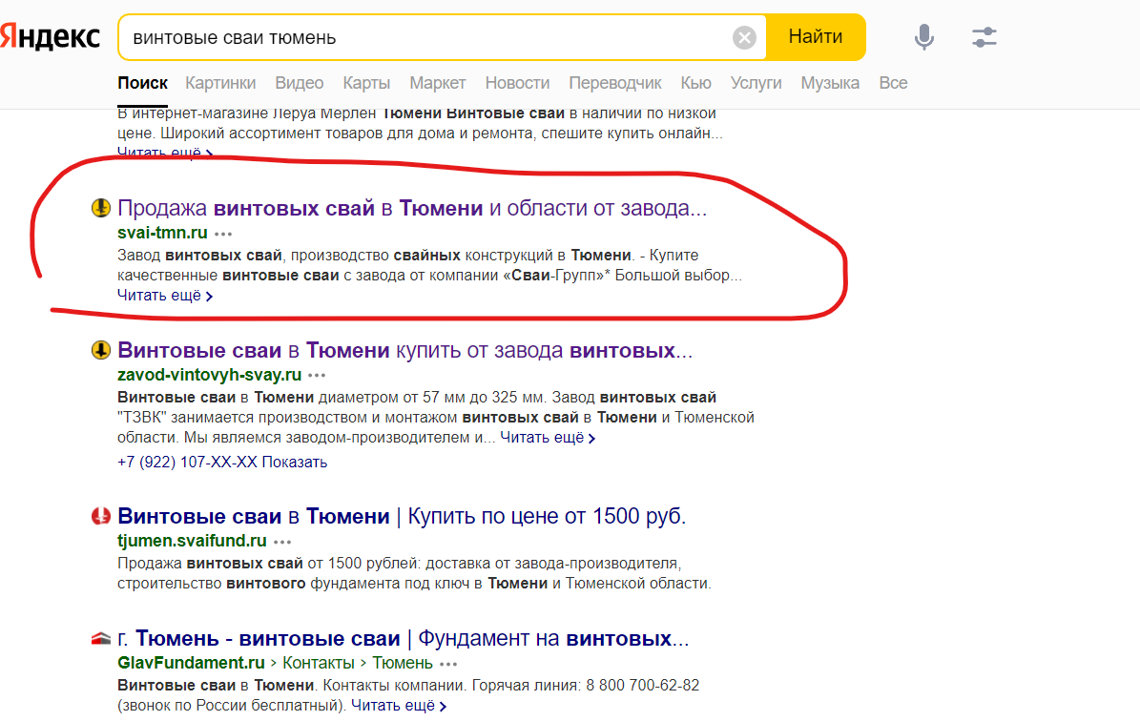
Task: Open the tjumen.svaifund.ru domain link
Action: (x=192, y=540)
